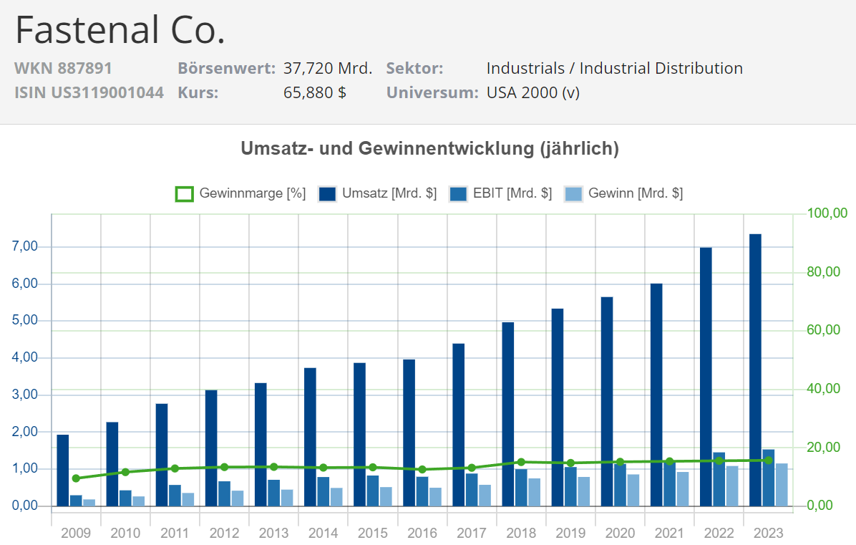Select the 2023 Umsatz bar

(x=755, y=370)
